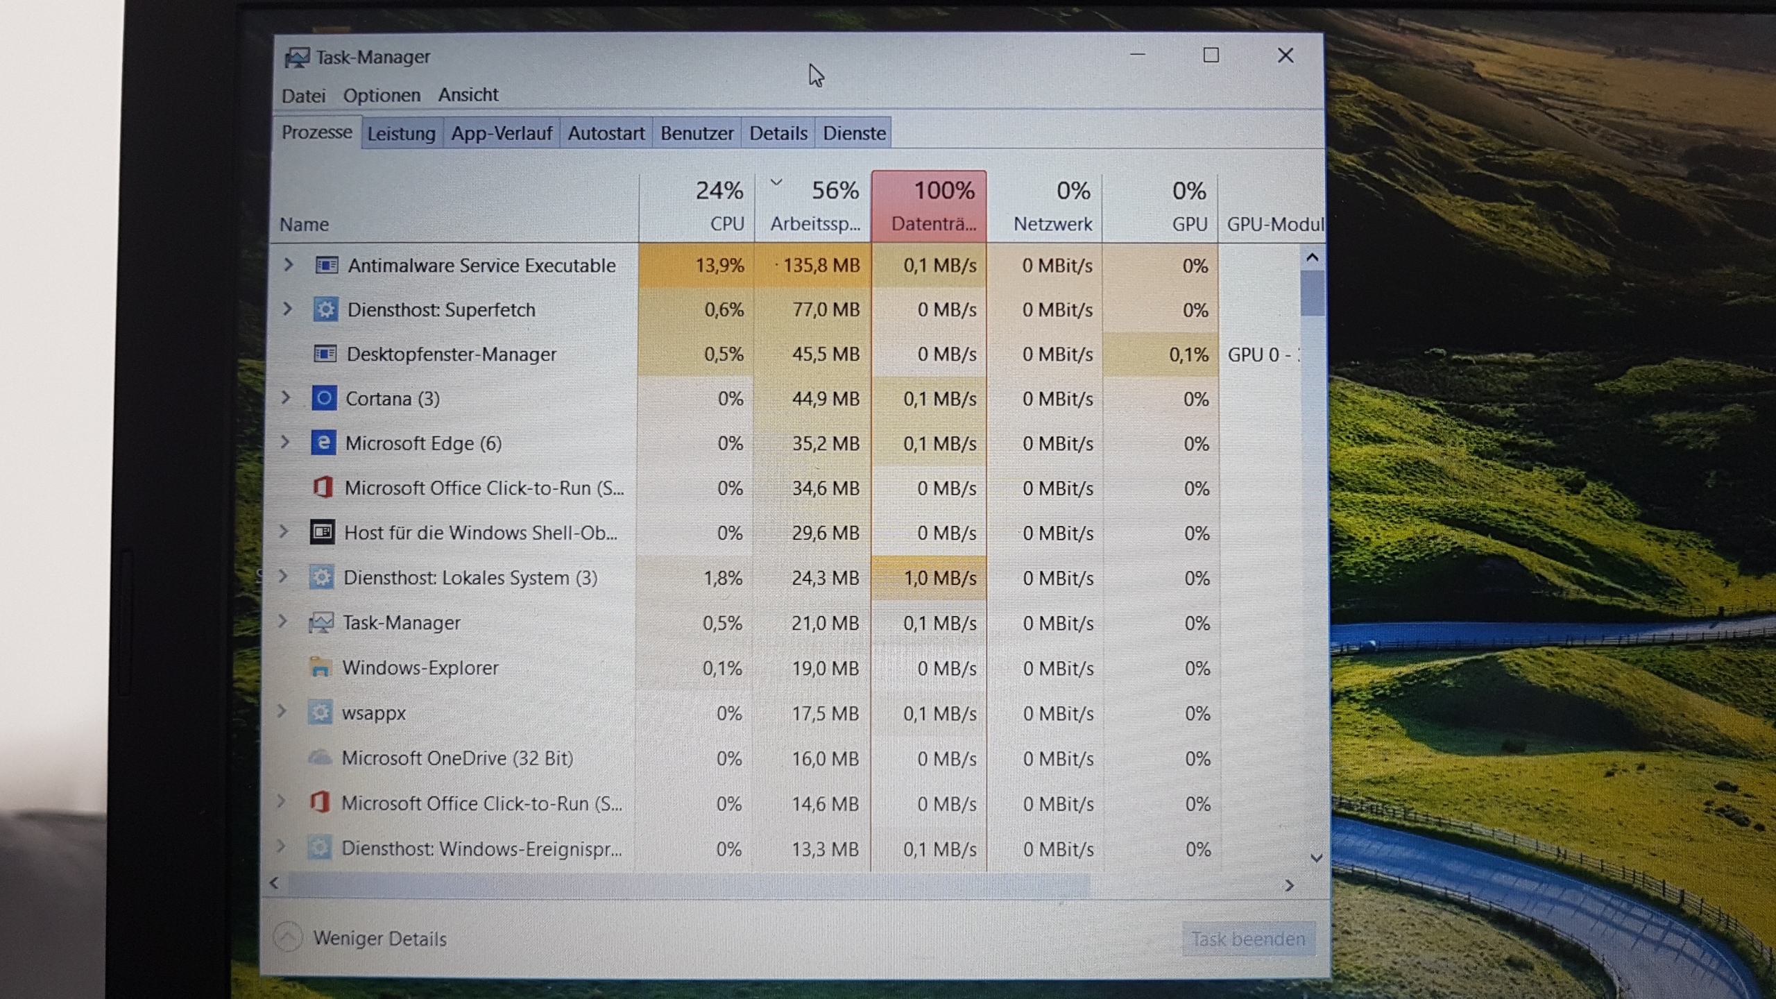Screen dimensions: 1776x999
Task: Select the wsappx gear icon
Action: (320, 712)
